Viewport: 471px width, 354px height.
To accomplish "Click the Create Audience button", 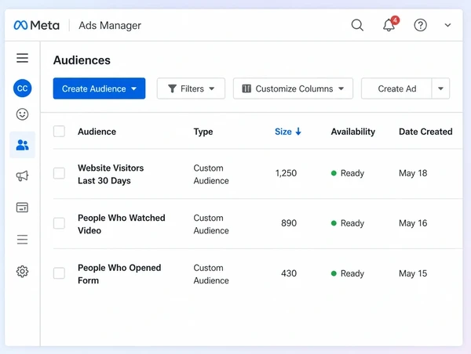I will (x=99, y=88).
